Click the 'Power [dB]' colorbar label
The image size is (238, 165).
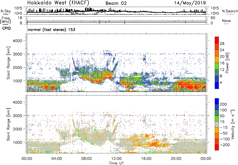[227, 63]
